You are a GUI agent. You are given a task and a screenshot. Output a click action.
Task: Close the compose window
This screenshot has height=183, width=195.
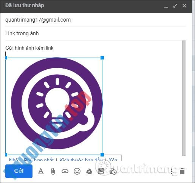pos(184,6)
